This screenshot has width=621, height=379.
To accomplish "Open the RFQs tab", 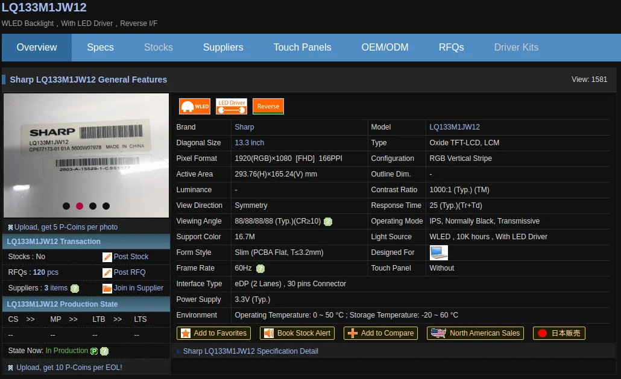I will point(451,48).
